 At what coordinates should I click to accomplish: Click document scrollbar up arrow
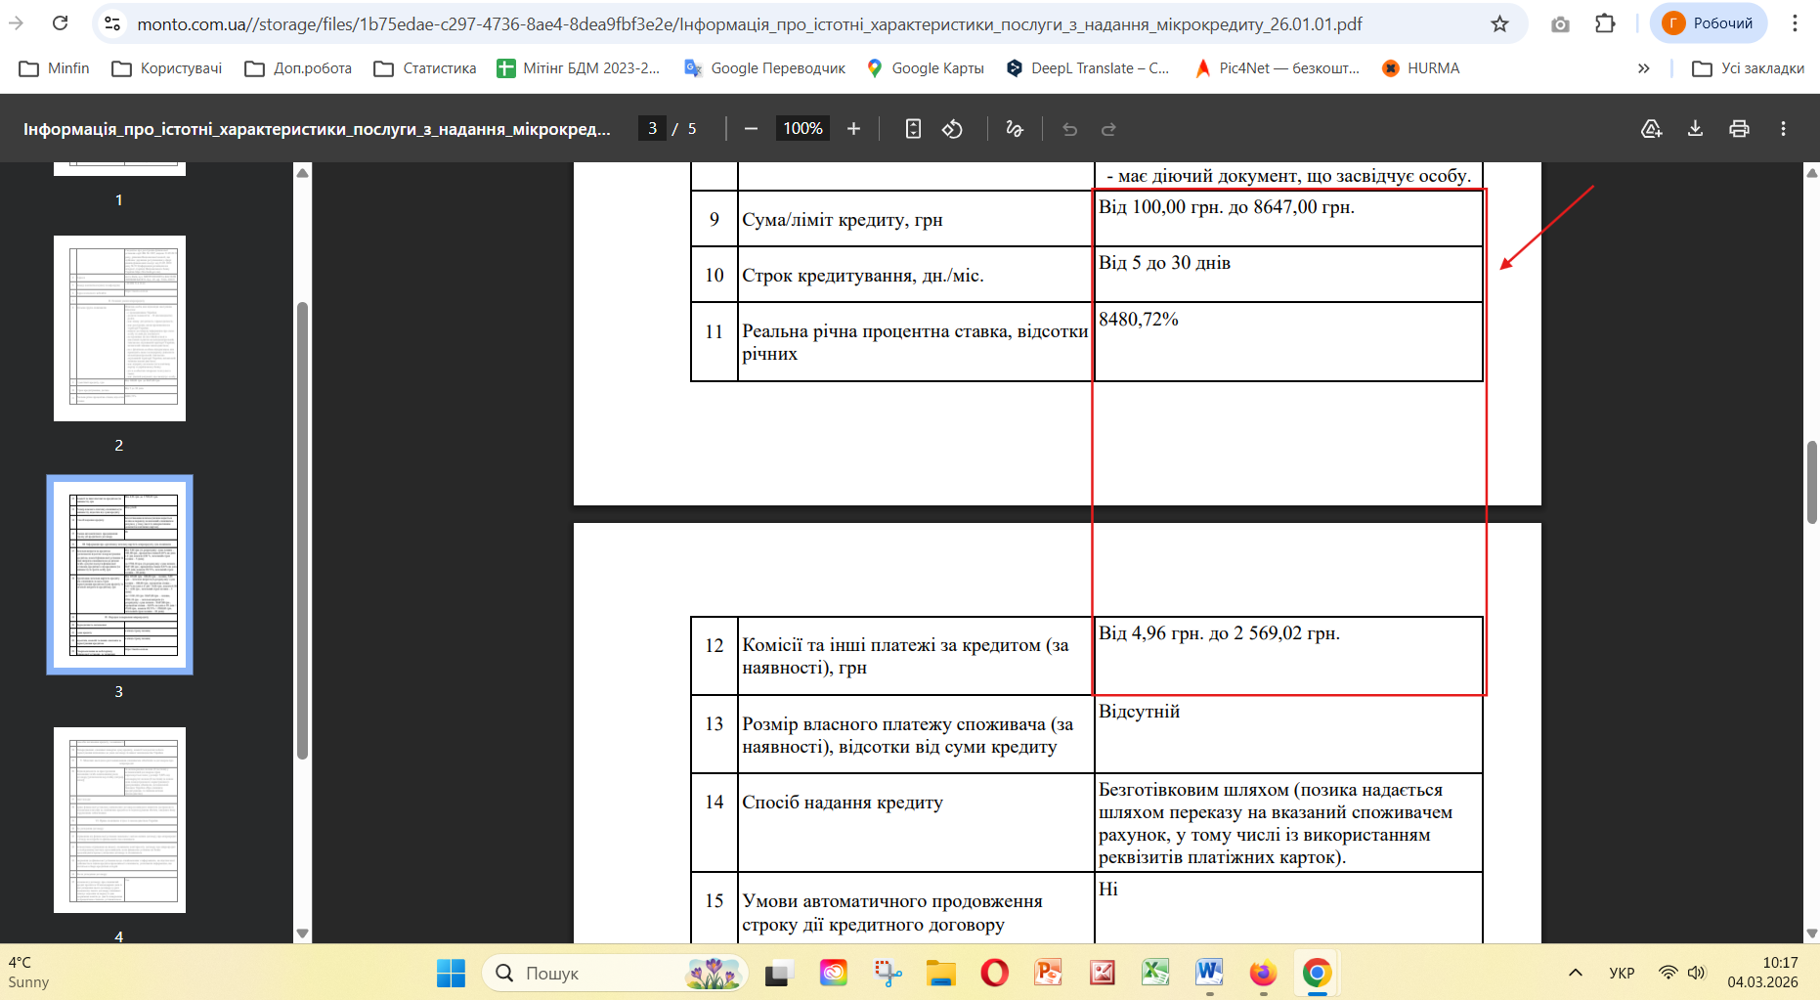[x=1811, y=173]
